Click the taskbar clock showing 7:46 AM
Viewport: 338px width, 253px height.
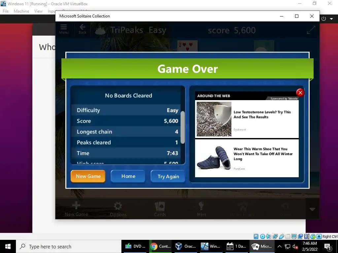coord(310,246)
